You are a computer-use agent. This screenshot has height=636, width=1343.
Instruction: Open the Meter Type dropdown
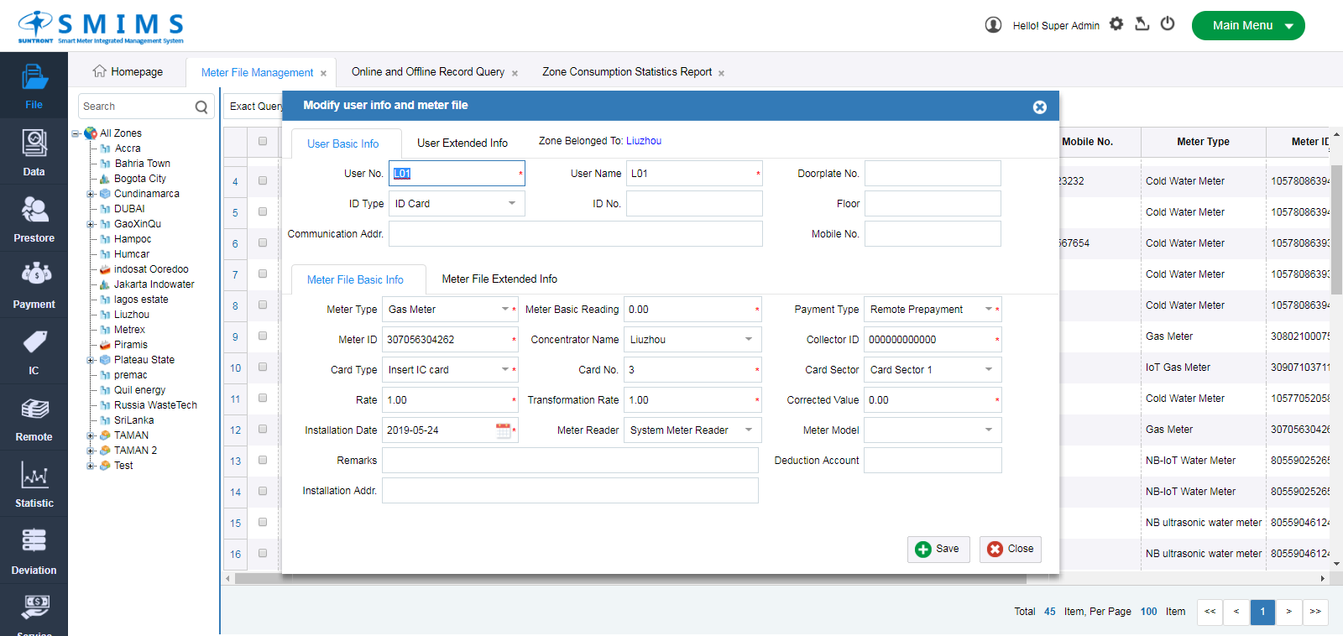pyautogui.click(x=449, y=310)
